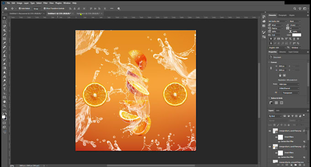The height and width of the screenshot is (167, 311).
Task: Open the English: USA language dropdown
Action: (x=277, y=48)
